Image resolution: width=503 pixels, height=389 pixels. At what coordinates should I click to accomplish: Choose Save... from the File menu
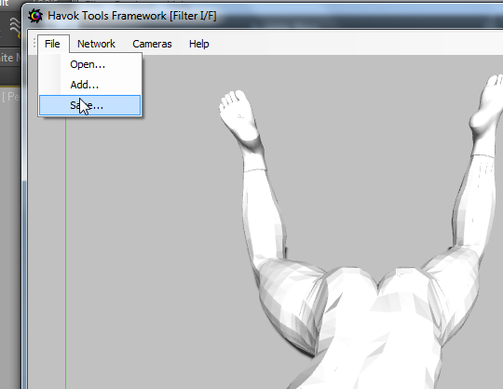pyautogui.click(x=89, y=105)
